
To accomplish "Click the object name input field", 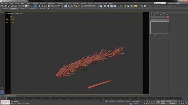I will click(x=159, y=17).
